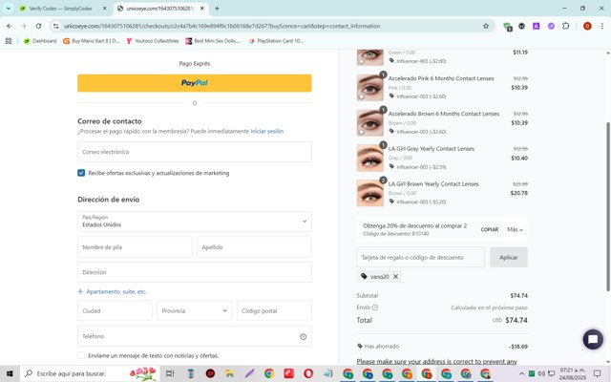Image resolution: width=611 pixels, height=382 pixels.
Task: Open a new browser tab
Action: click(217, 9)
